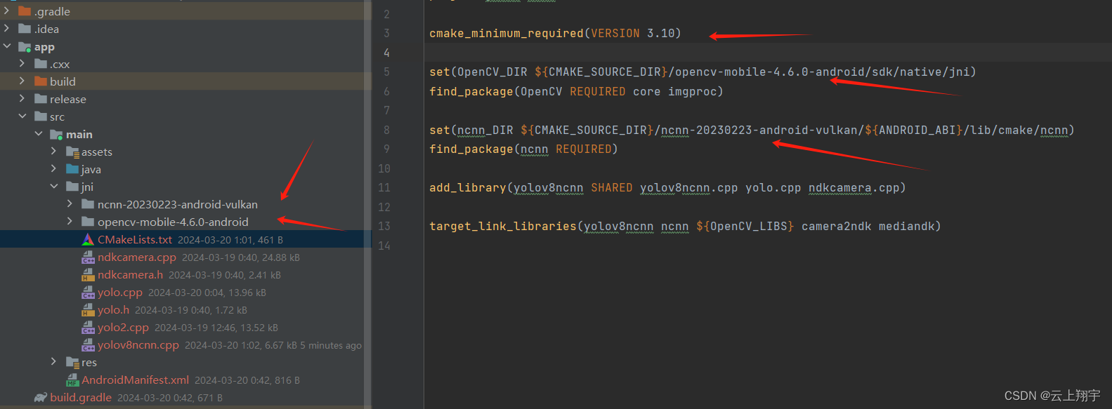This screenshot has height=409, width=1112.
Task: Click the ncnn-20230223 folder icon
Action: coord(88,204)
